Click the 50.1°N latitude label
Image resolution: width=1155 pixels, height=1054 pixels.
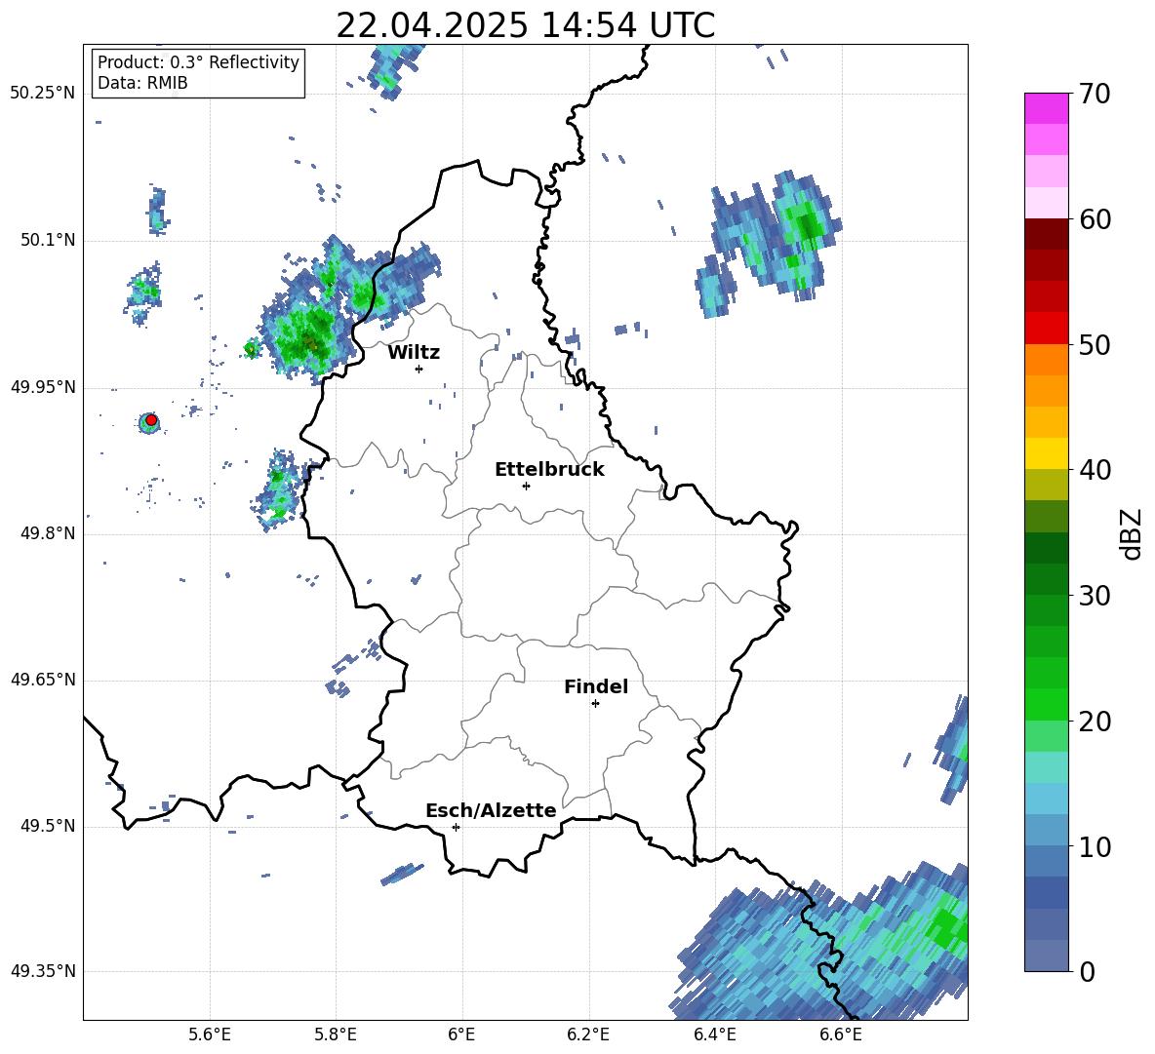47,241
